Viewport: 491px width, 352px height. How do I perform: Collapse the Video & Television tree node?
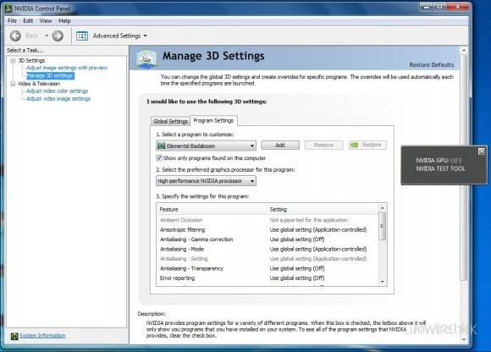coord(14,84)
